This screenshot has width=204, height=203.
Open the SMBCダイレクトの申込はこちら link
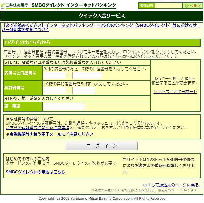35,172
